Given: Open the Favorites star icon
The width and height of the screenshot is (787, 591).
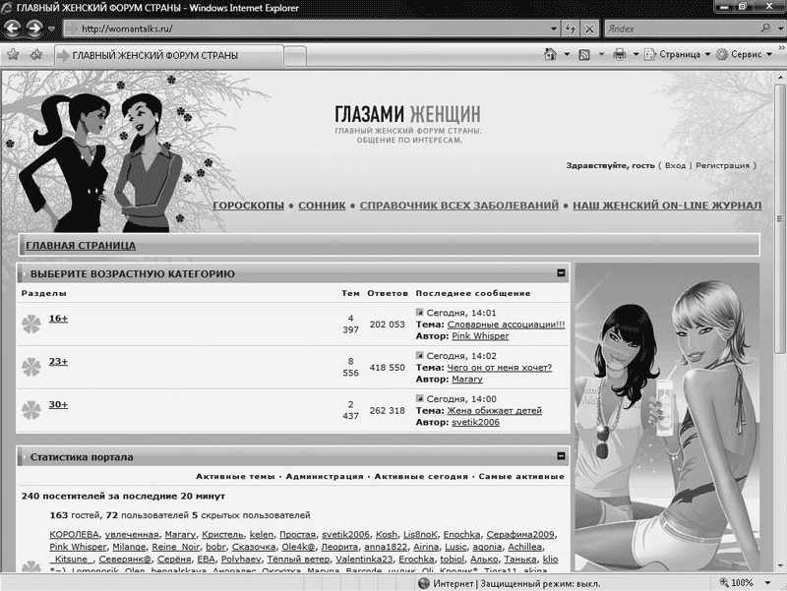Looking at the screenshot, I should coord(13,55).
